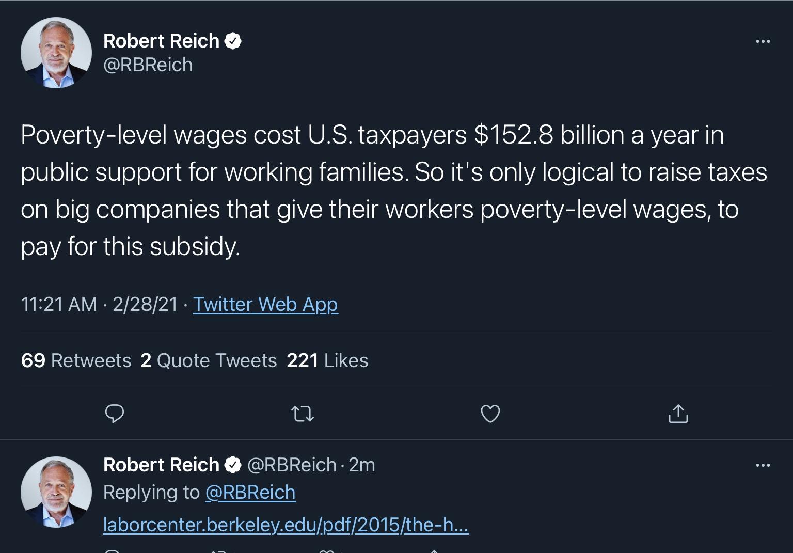
Task: Click the verified badge next to Robert Reich
Action: pos(233,40)
